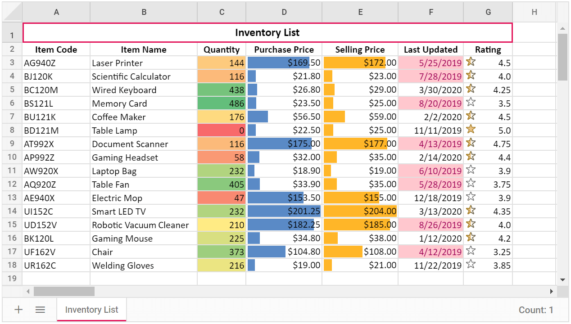Click the vertical scrollbar up arrow
Viewport: 571px width, 324px height.
coord(562,29)
